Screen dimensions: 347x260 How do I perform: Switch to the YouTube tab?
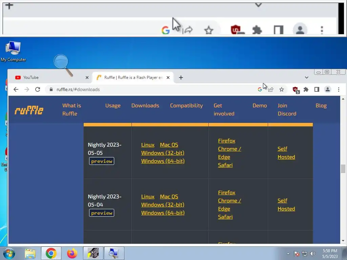click(51, 78)
